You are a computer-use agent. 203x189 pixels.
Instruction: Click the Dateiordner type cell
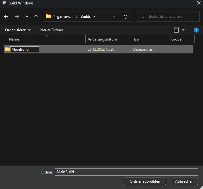point(143,49)
